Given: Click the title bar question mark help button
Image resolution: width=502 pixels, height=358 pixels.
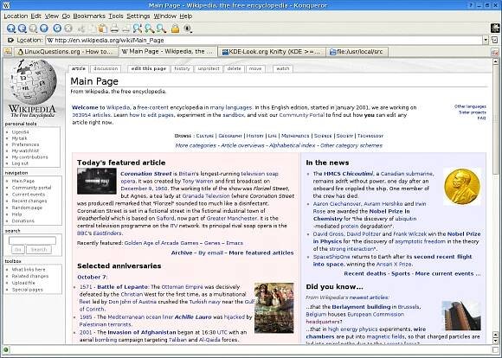Looking at the screenshot, I should (x=471, y=5).
